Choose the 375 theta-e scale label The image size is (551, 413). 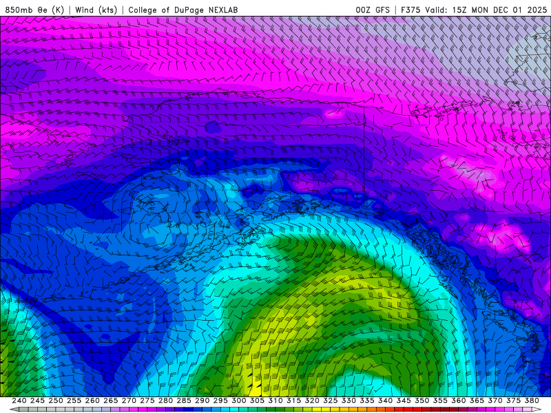513,401
